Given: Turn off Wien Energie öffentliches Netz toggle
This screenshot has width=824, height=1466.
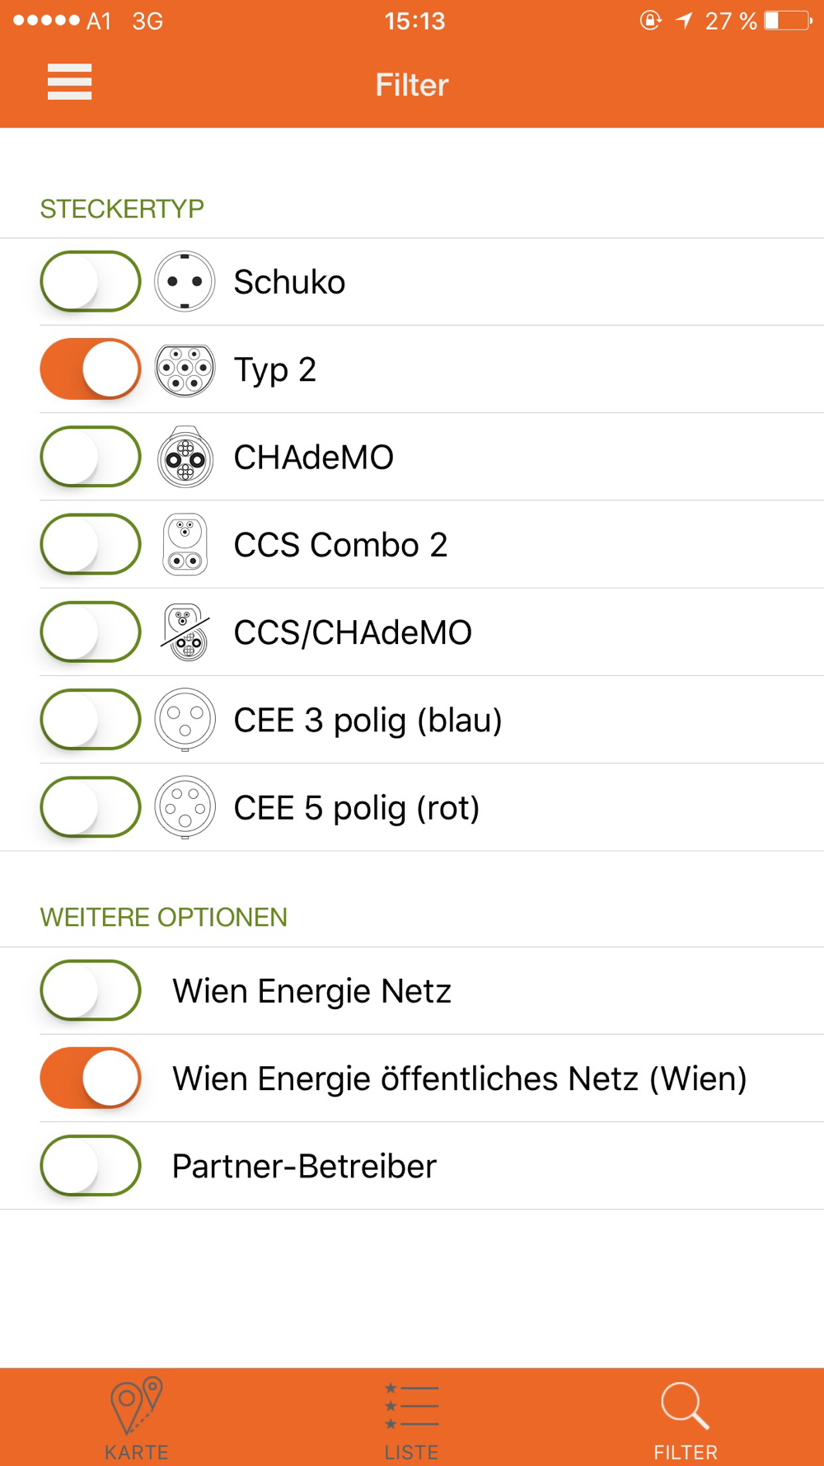Looking at the screenshot, I should coord(91,1078).
